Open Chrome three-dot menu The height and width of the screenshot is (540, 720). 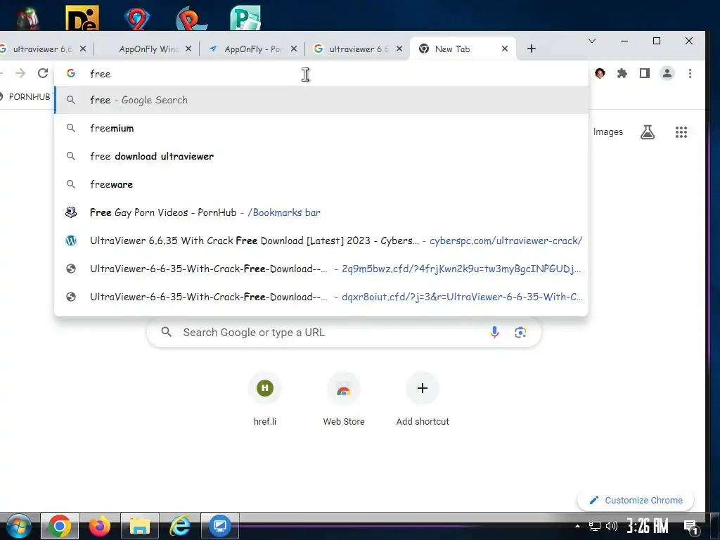click(690, 73)
